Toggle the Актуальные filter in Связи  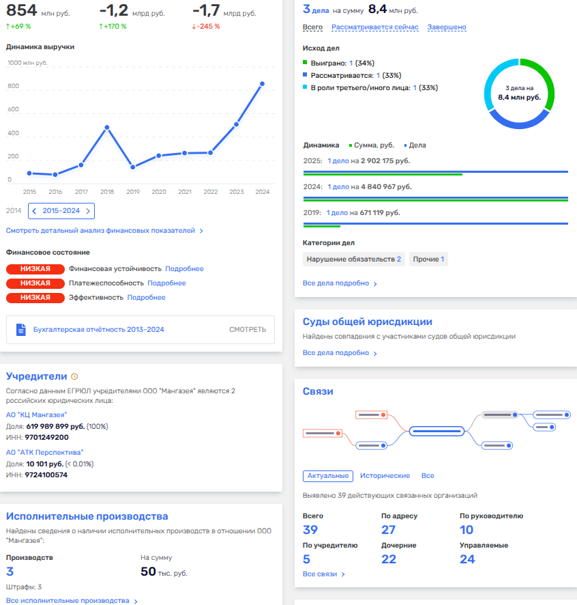[327, 476]
